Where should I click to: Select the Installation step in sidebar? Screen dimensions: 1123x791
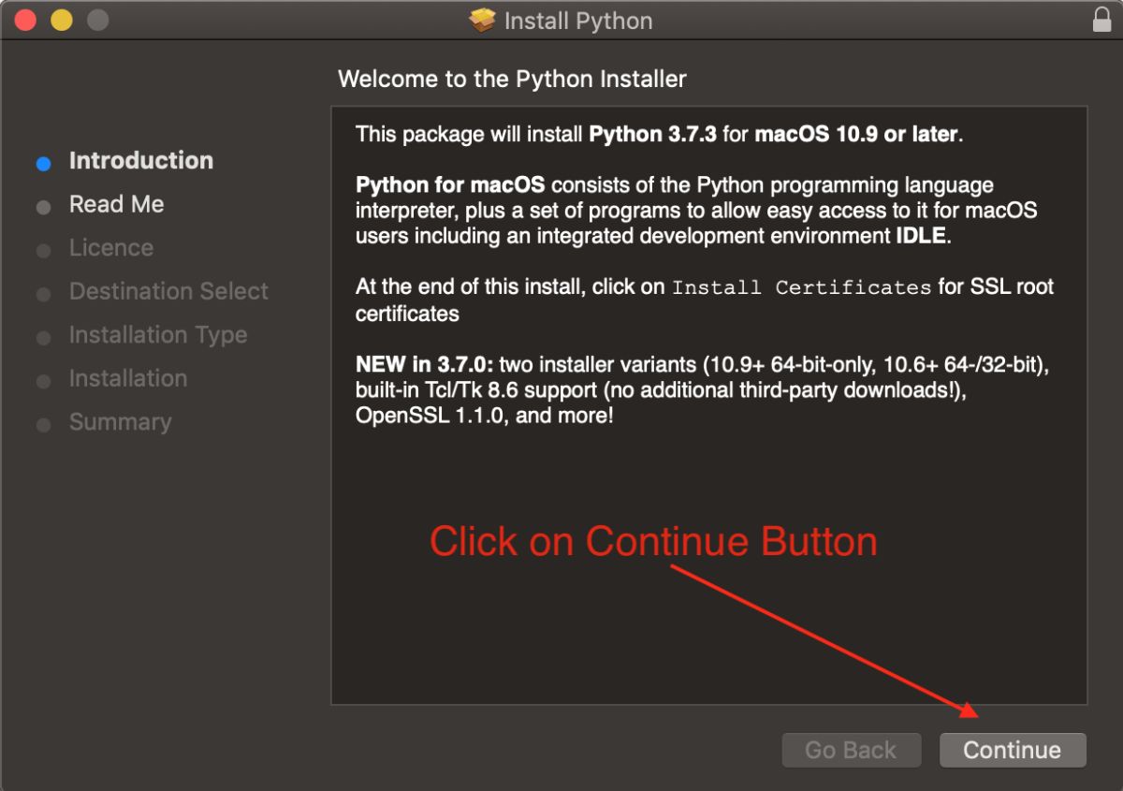click(x=128, y=378)
